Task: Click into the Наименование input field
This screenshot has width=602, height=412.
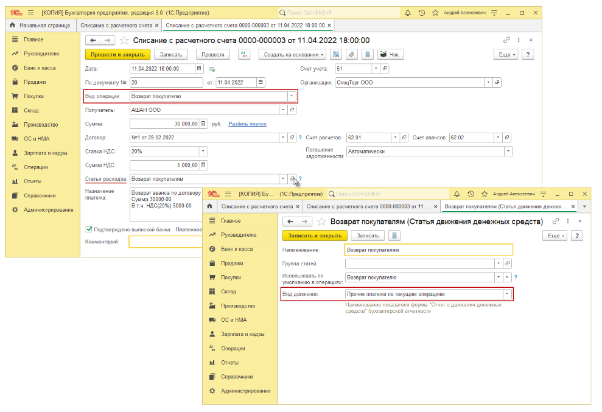Action: pyautogui.click(x=428, y=250)
